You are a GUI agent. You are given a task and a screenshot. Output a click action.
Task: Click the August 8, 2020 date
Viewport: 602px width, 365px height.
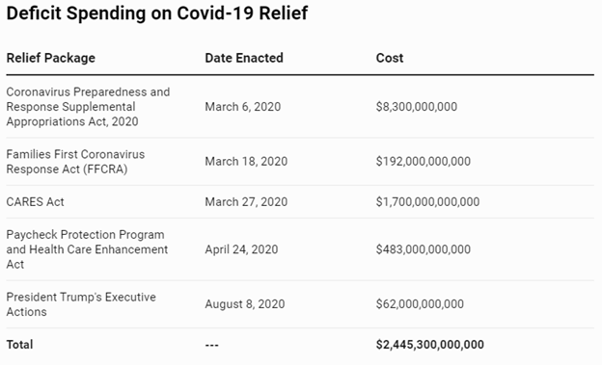pyautogui.click(x=245, y=304)
